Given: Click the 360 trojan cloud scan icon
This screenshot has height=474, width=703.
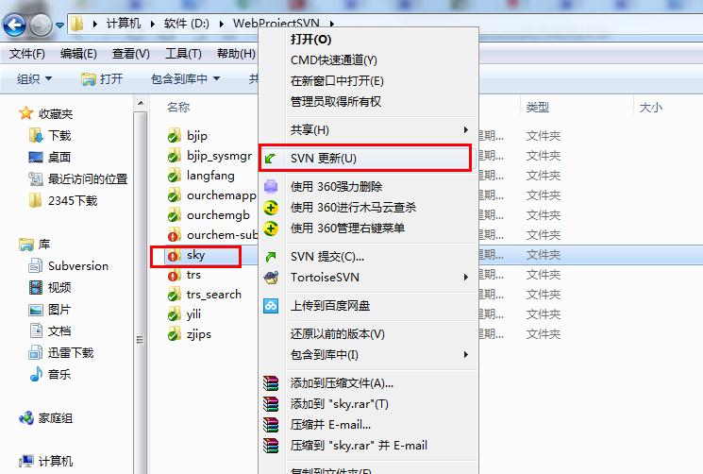Looking at the screenshot, I should coord(271,207).
